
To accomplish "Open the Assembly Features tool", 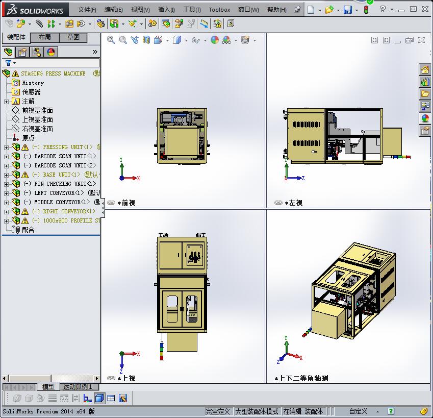I will pos(114,24).
